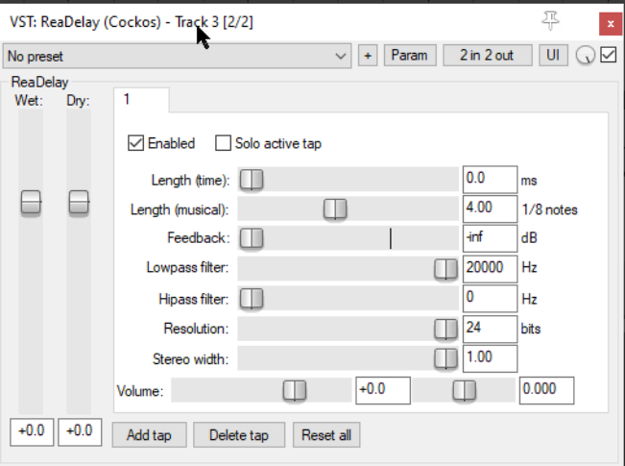Click the Dry +0.0 value field
The image size is (625, 466).
tap(80, 432)
